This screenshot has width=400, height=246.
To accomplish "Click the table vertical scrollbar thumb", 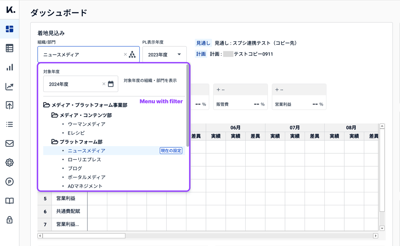I will [x=382, y=170].
